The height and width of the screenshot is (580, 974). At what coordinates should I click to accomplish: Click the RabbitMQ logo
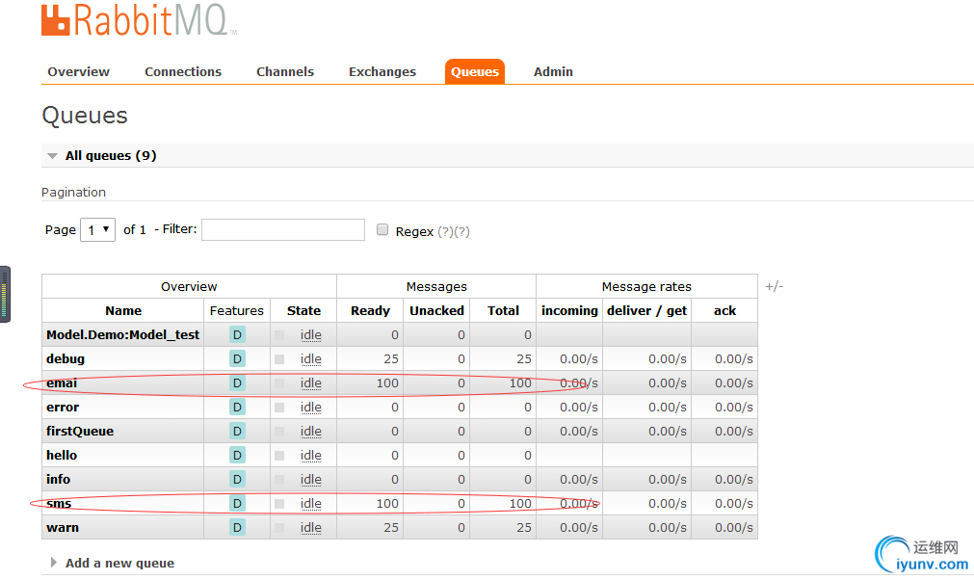tap(139, 20)
